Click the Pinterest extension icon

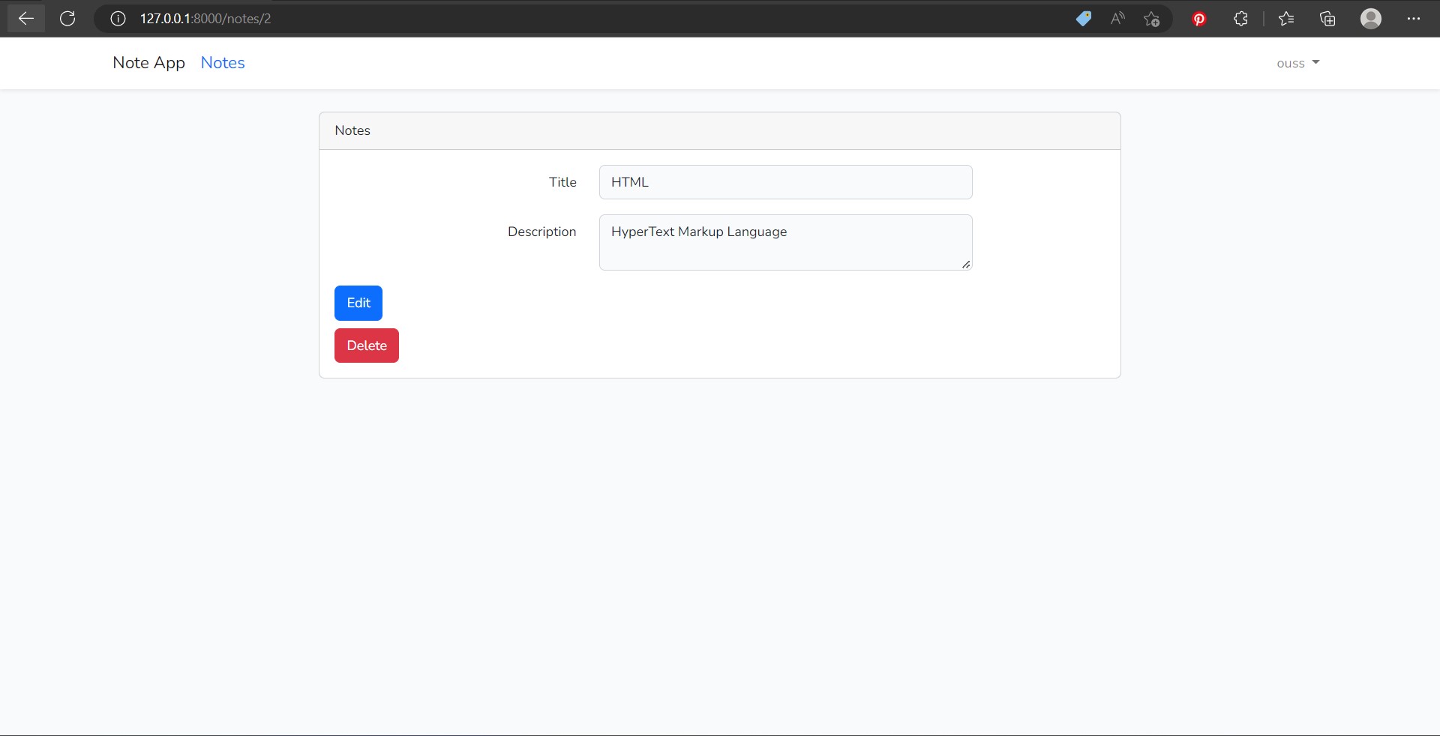pos(1198,19)
